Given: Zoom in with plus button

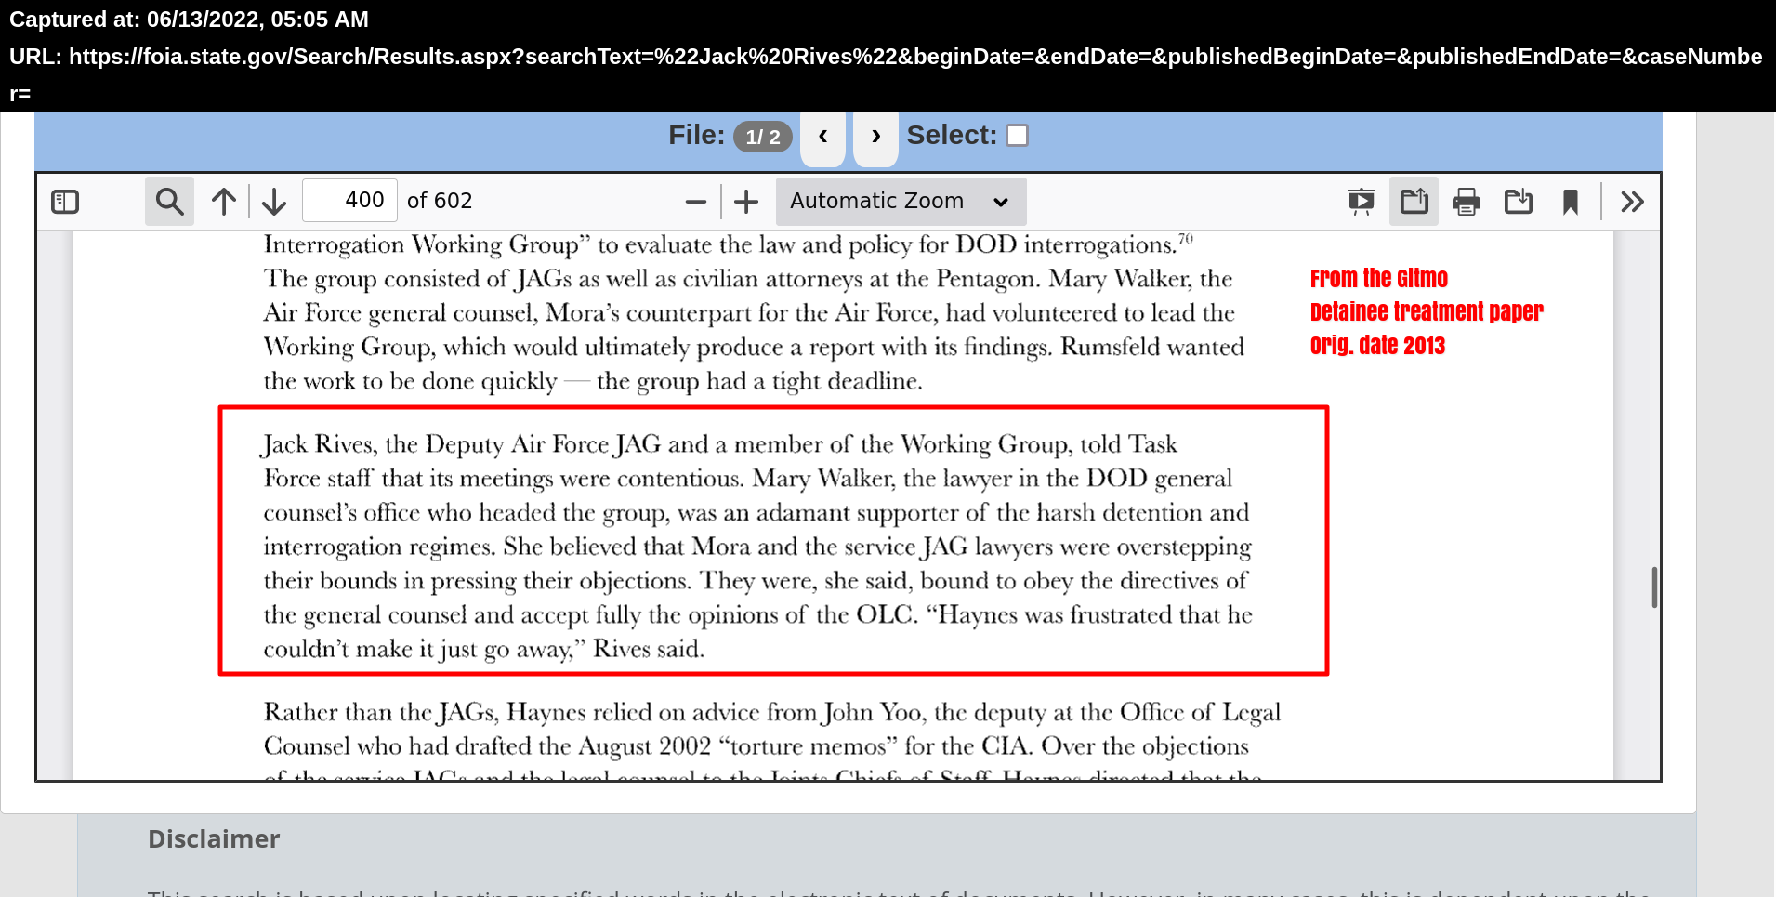Looking at the screenshot, I should [746, 202].
